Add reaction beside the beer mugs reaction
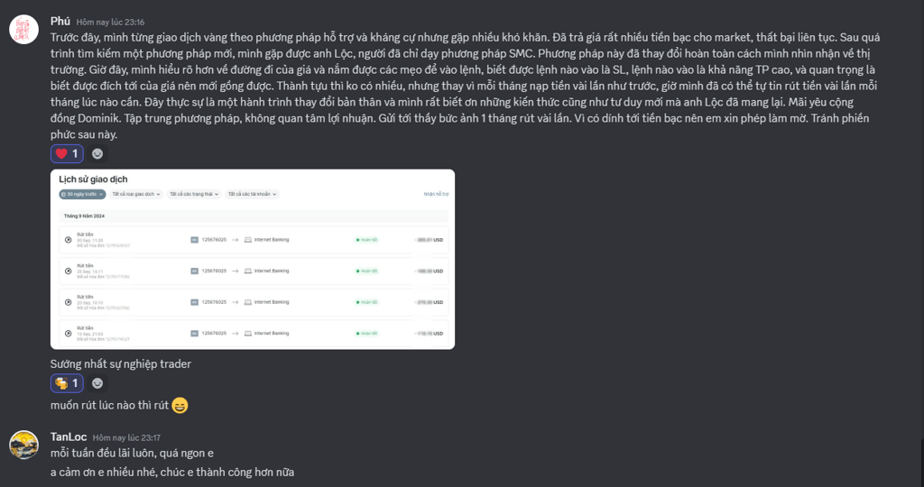 97,383
